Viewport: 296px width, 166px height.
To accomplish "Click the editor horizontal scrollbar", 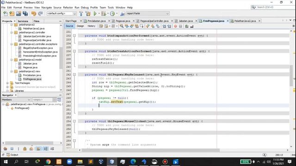I will coord(151,150).
